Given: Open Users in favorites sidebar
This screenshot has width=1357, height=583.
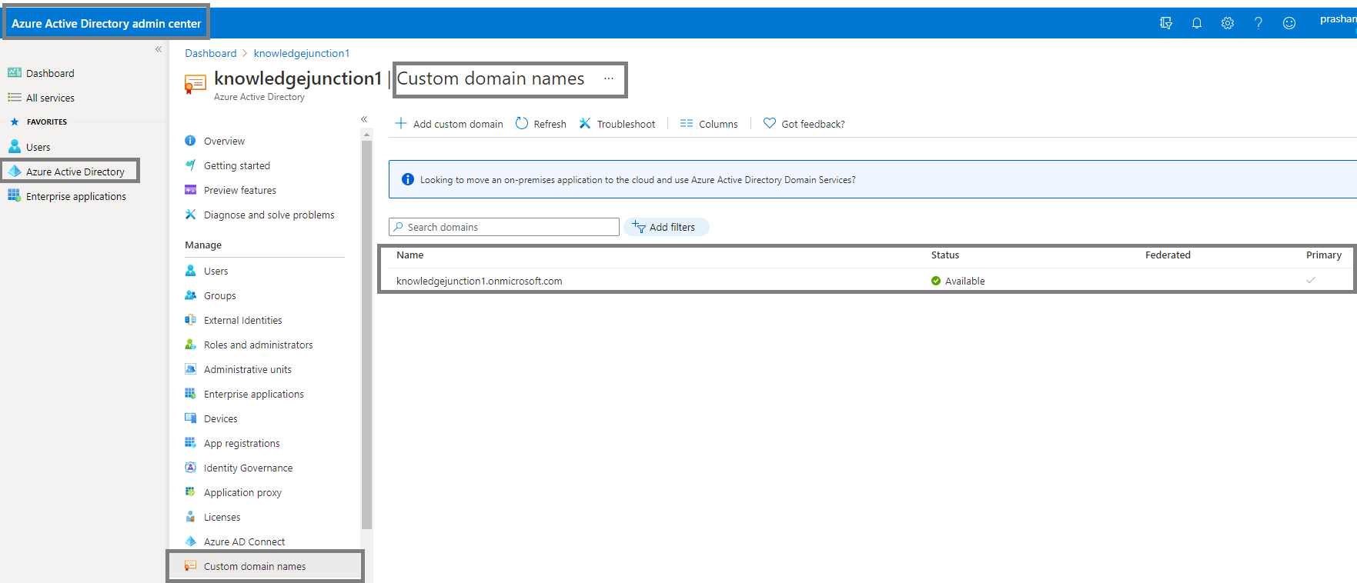Looking at the screenshot, I should [x=29, y=147].
